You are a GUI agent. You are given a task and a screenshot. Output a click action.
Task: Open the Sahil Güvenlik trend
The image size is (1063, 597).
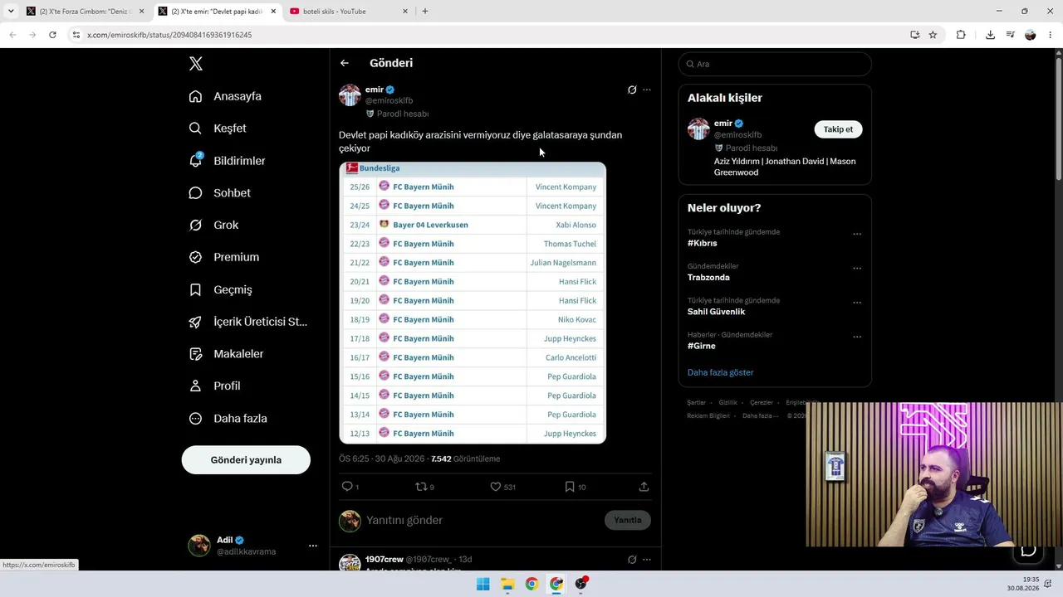[716, 312]
